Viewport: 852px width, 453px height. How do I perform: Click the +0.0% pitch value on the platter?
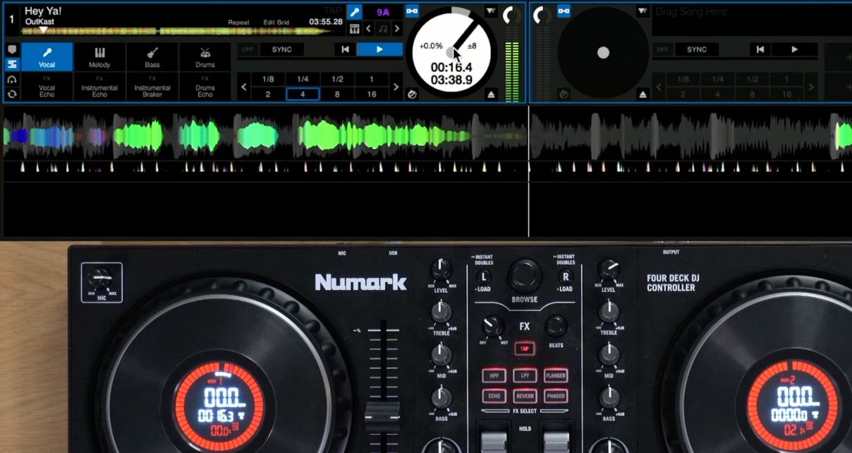431,46
